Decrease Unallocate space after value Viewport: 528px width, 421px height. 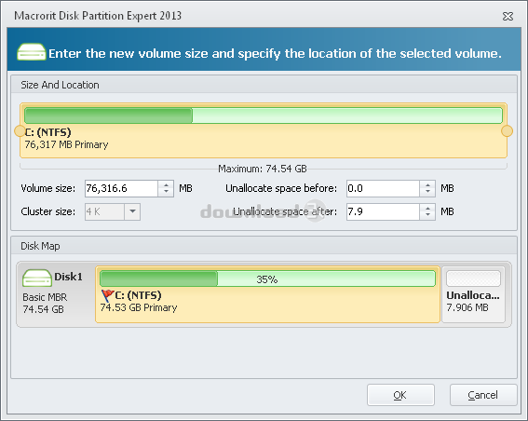click(x=427, y=215)
